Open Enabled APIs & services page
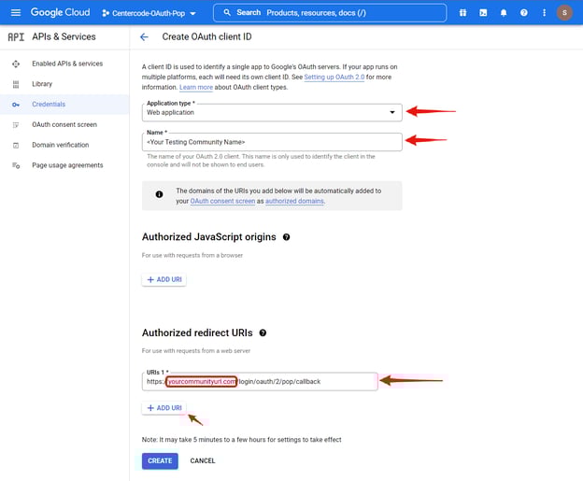The image size is (583, 481). 67,64
